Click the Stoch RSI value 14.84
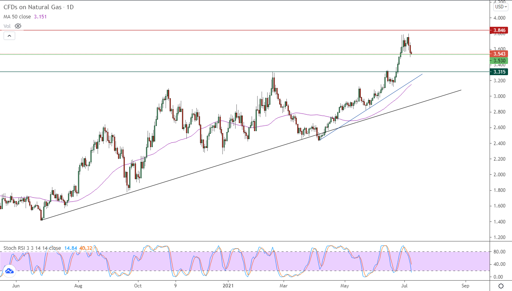The width and height of the screenshot is (512, 291). pyautogui.click(x=70, y=248)
